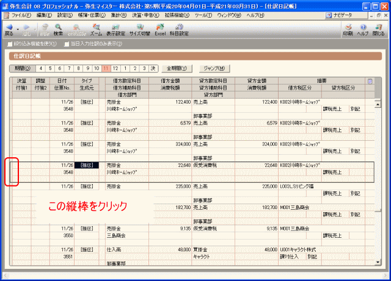Open ヘルプ help icon in toolbar
391x281 pixels.
[363, 27]
